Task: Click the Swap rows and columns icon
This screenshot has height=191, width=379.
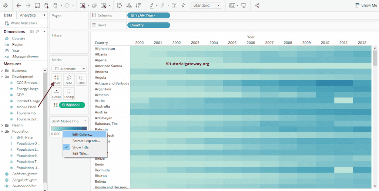Action: 119,6
